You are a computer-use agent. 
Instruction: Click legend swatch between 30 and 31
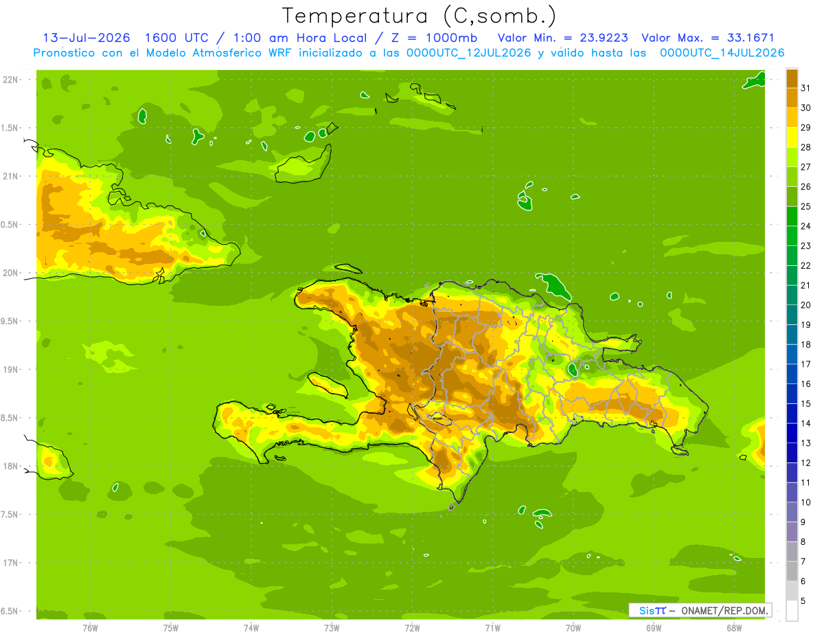coord(792,98)
